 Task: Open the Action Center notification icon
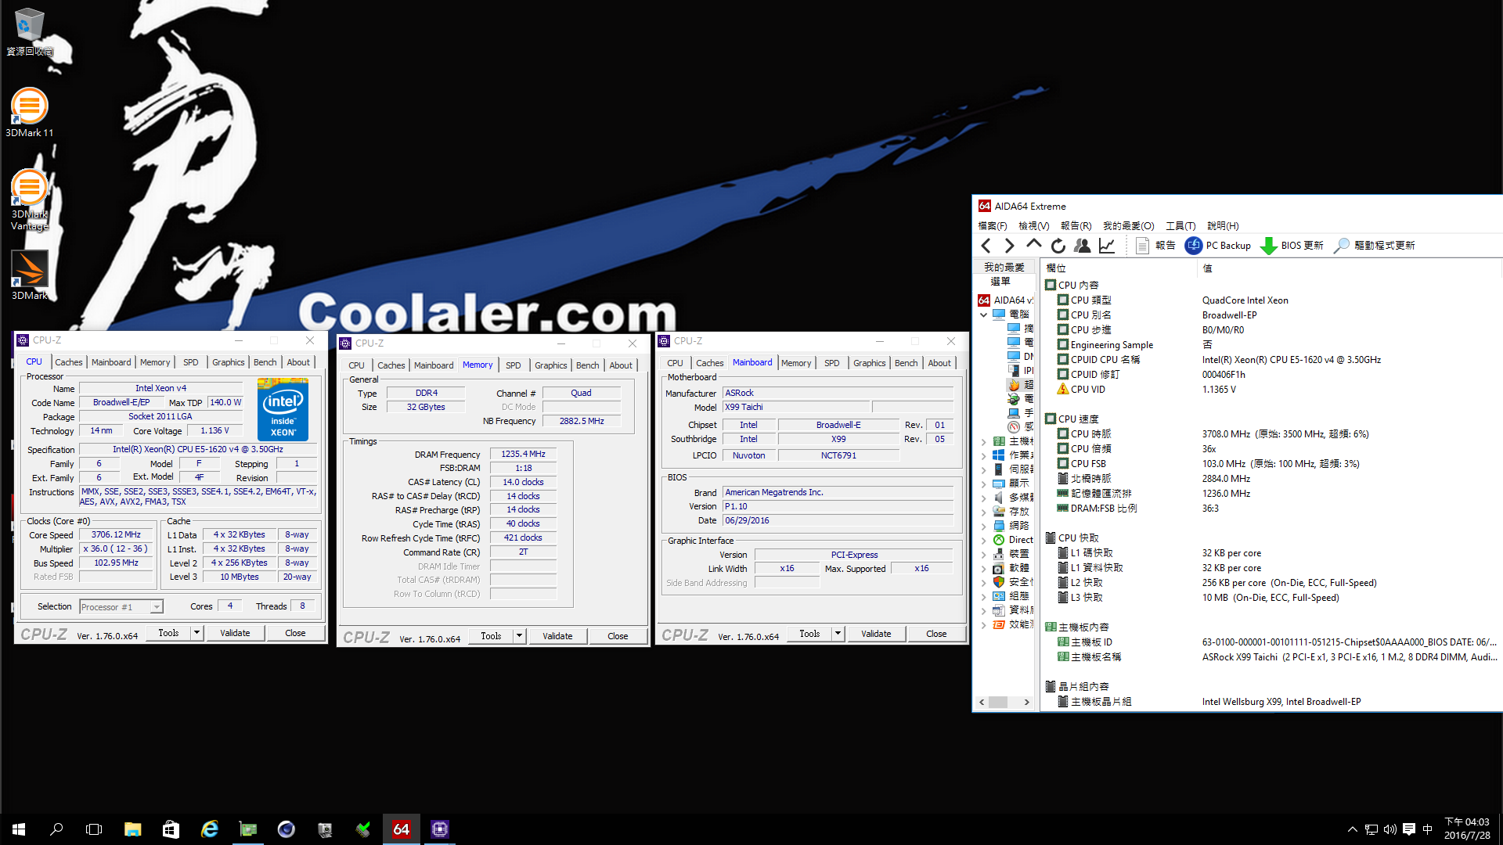point(1409,829)
